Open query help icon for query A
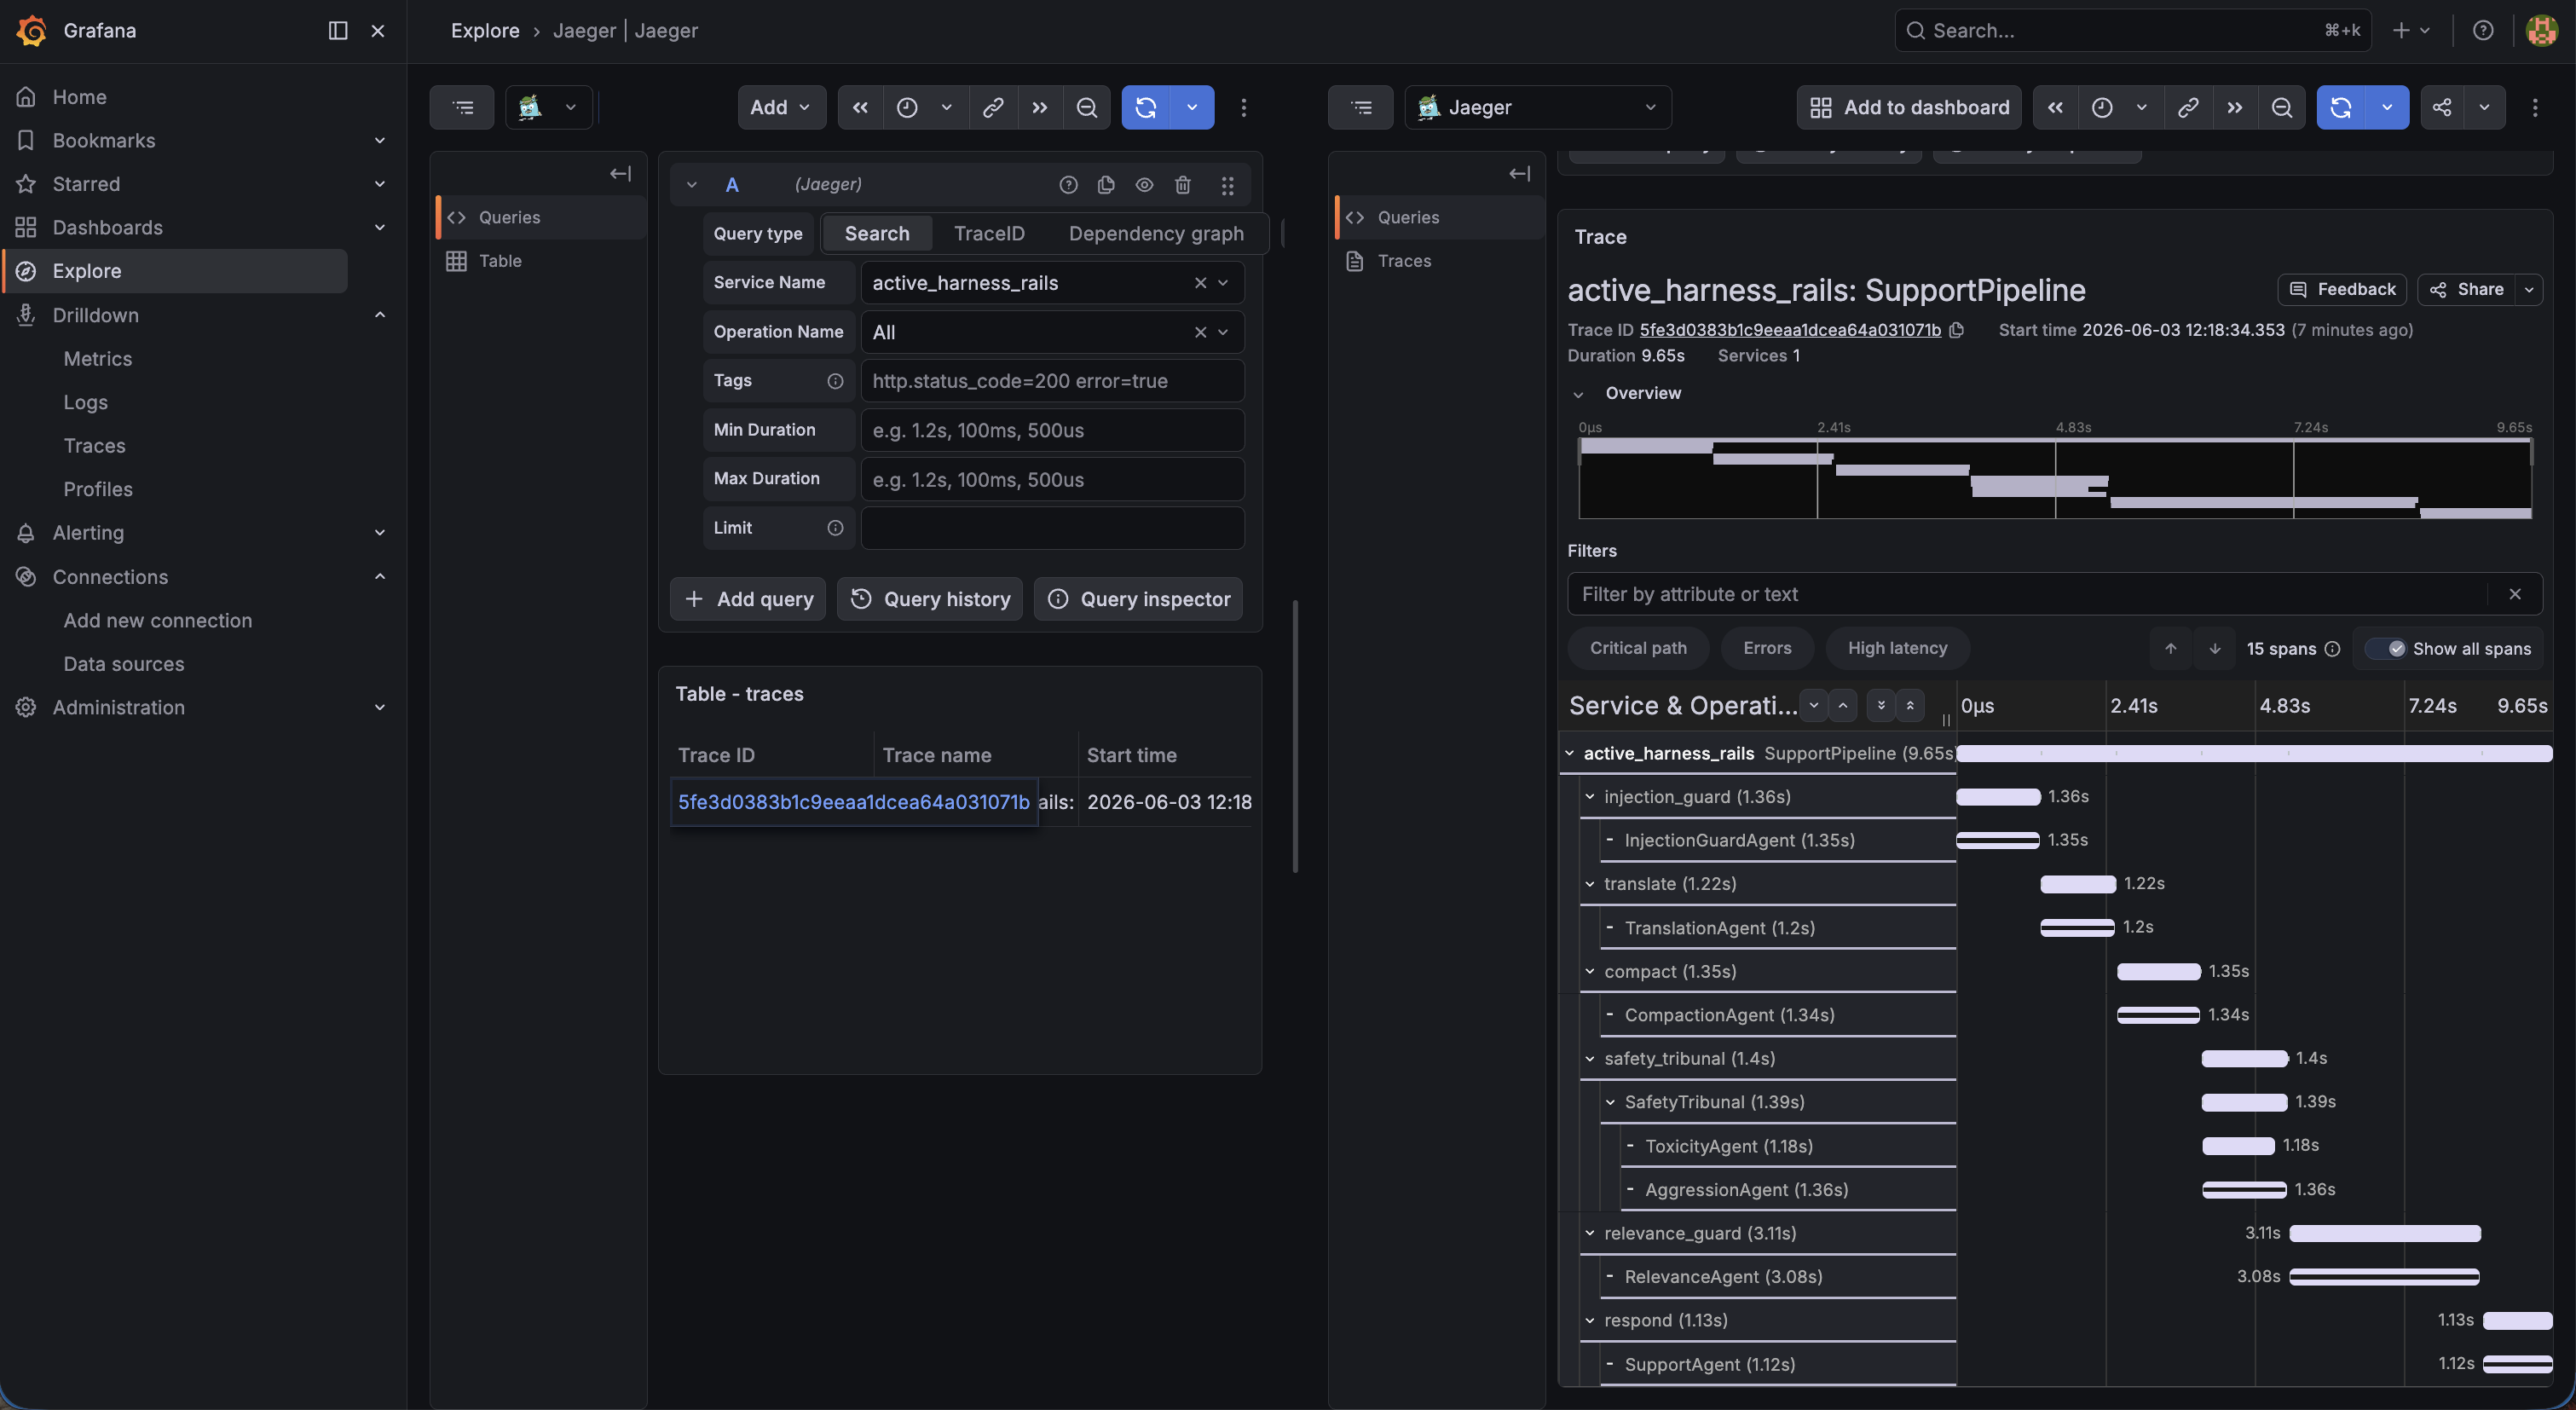 pyautogui.click(x=1068, y=184)
